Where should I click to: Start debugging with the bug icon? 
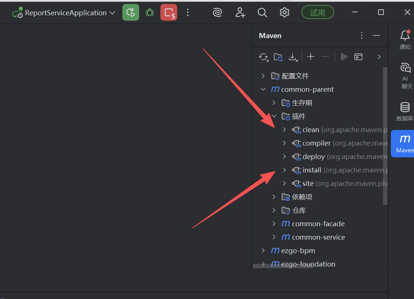pyautogui.click(x=150, y=12)
